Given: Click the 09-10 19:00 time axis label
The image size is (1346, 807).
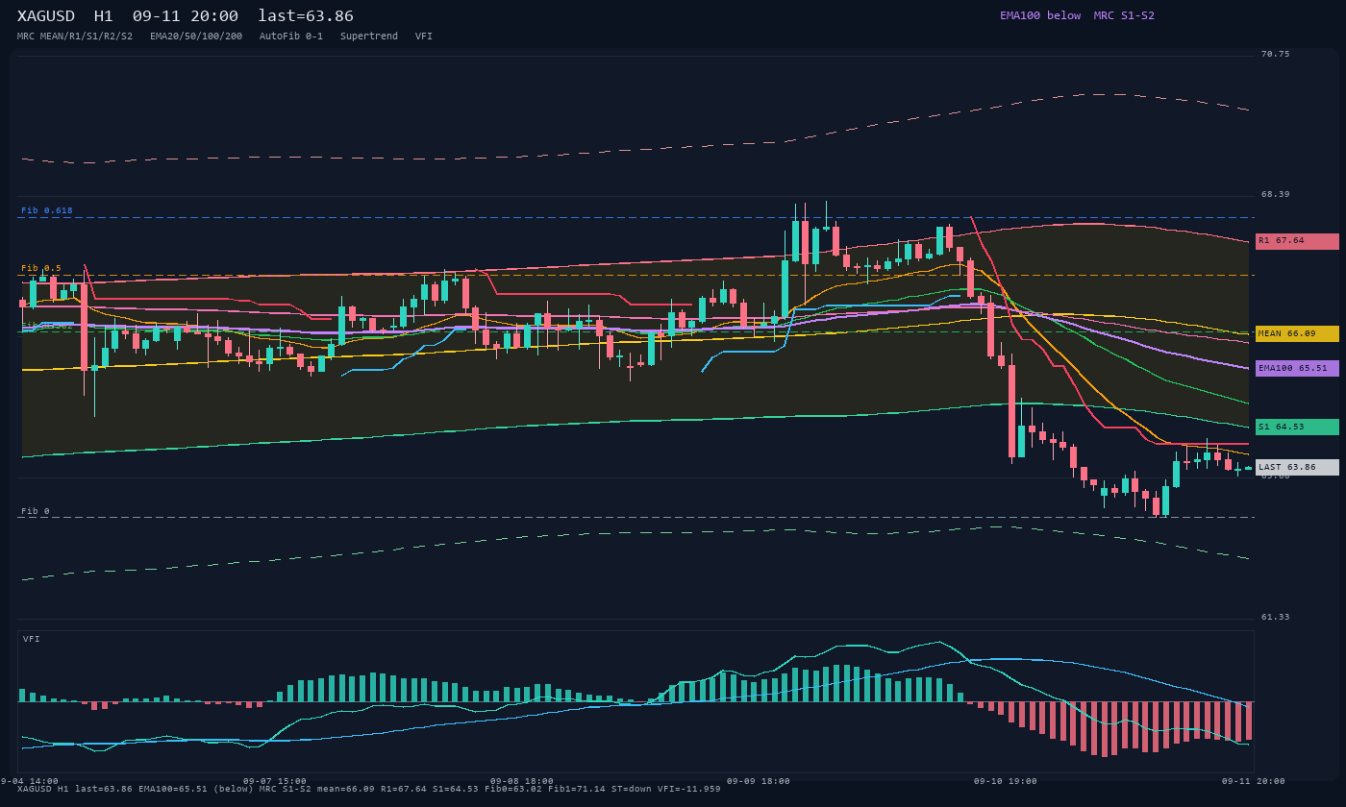Looking at the screenshot, I should (x=1006, y=781).
